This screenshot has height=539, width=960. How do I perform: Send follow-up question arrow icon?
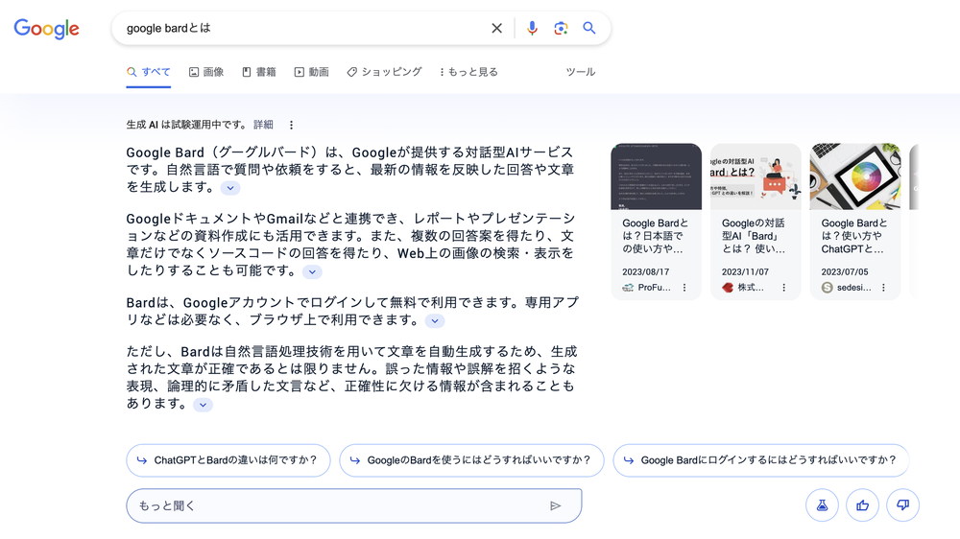coord(555,506)
